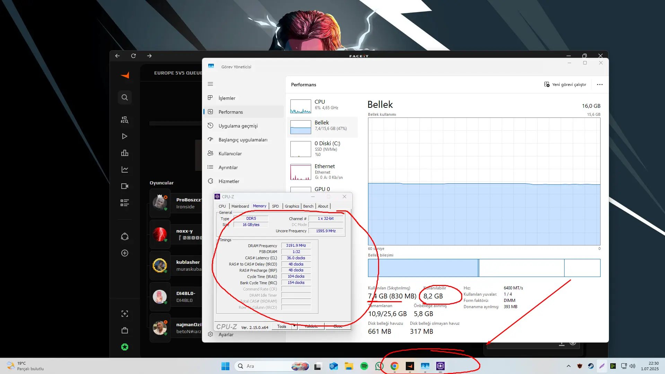
Task: Open the clubs circle icon in the FACEIT sidebar
Action: [x=125, y=236]
